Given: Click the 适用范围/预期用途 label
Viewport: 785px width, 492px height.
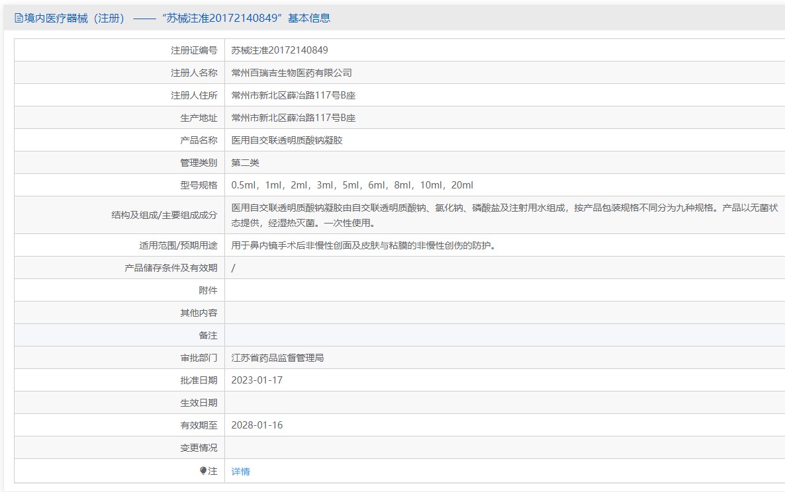Looking at the screenshot, I should click(x=178, y=245).
